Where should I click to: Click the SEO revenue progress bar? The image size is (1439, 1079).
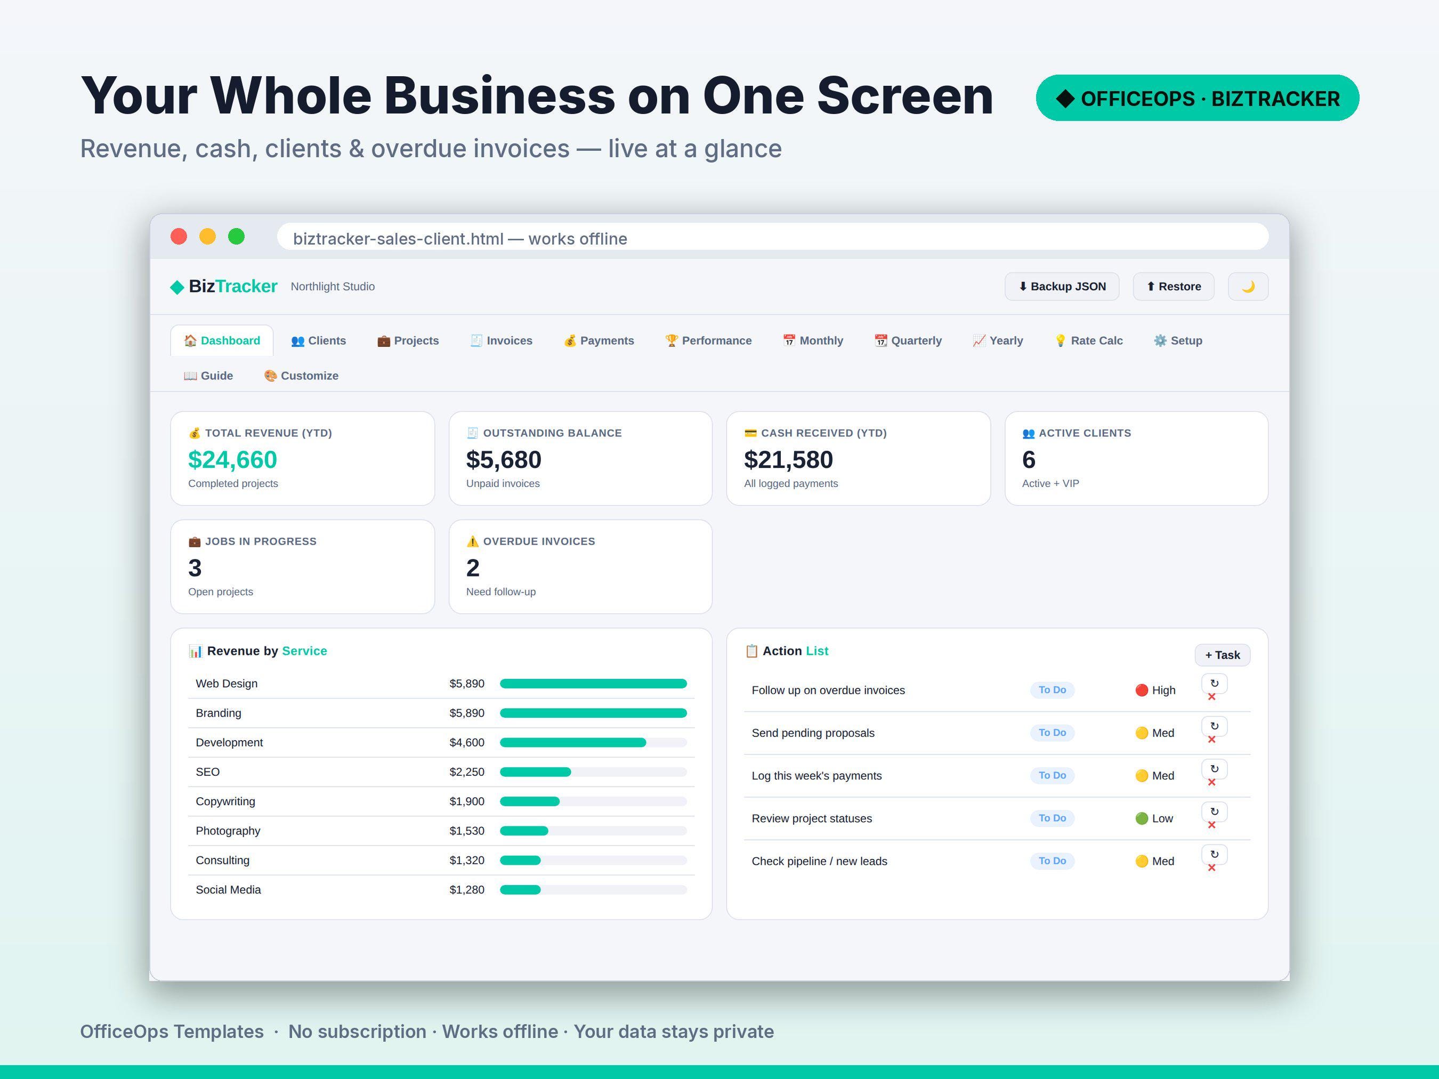pyautogui.click(x=593, y=772)
